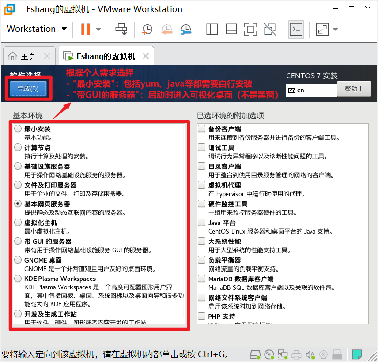
Task: Click the 帮助! help button
Action: 354,89
